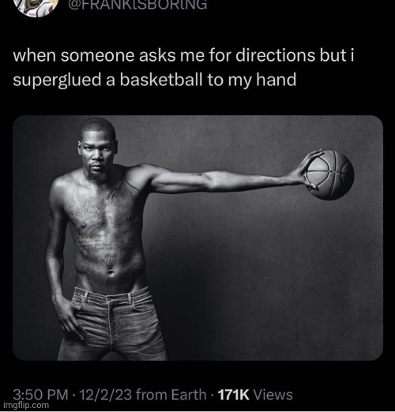The width and height of the screenshot is (395, 412).
Task: Click the jeans in the photo
Action: (113, 324)
